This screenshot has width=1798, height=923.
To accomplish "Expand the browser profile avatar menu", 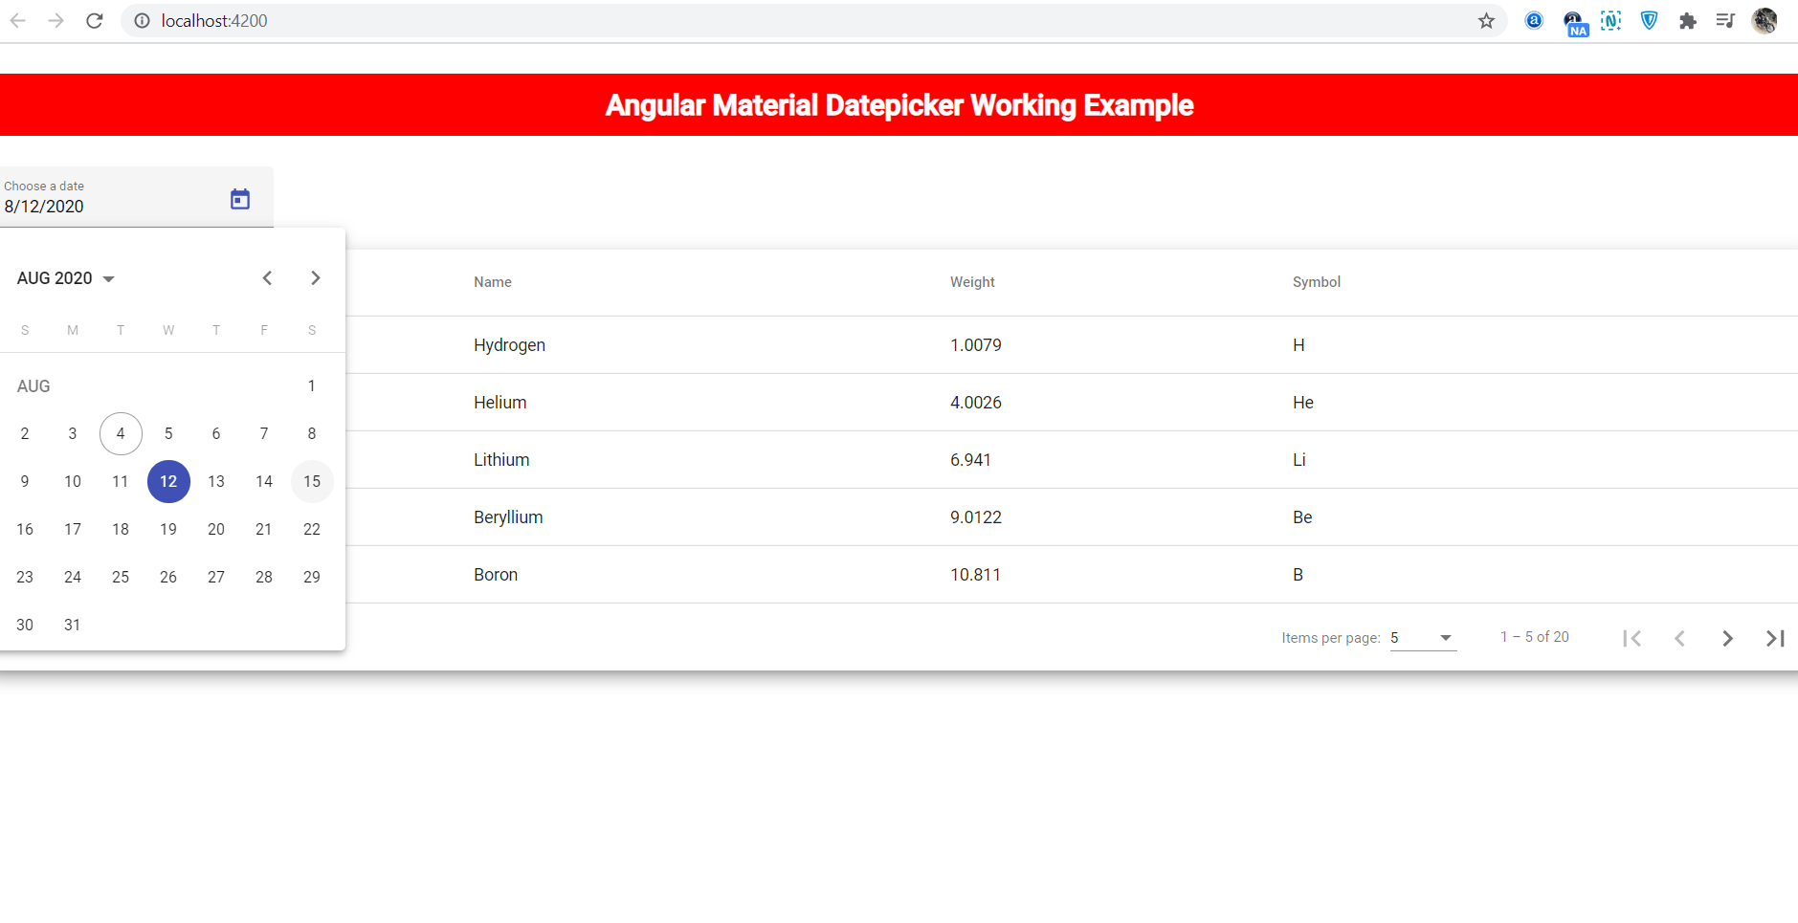I will point(1765,20).
